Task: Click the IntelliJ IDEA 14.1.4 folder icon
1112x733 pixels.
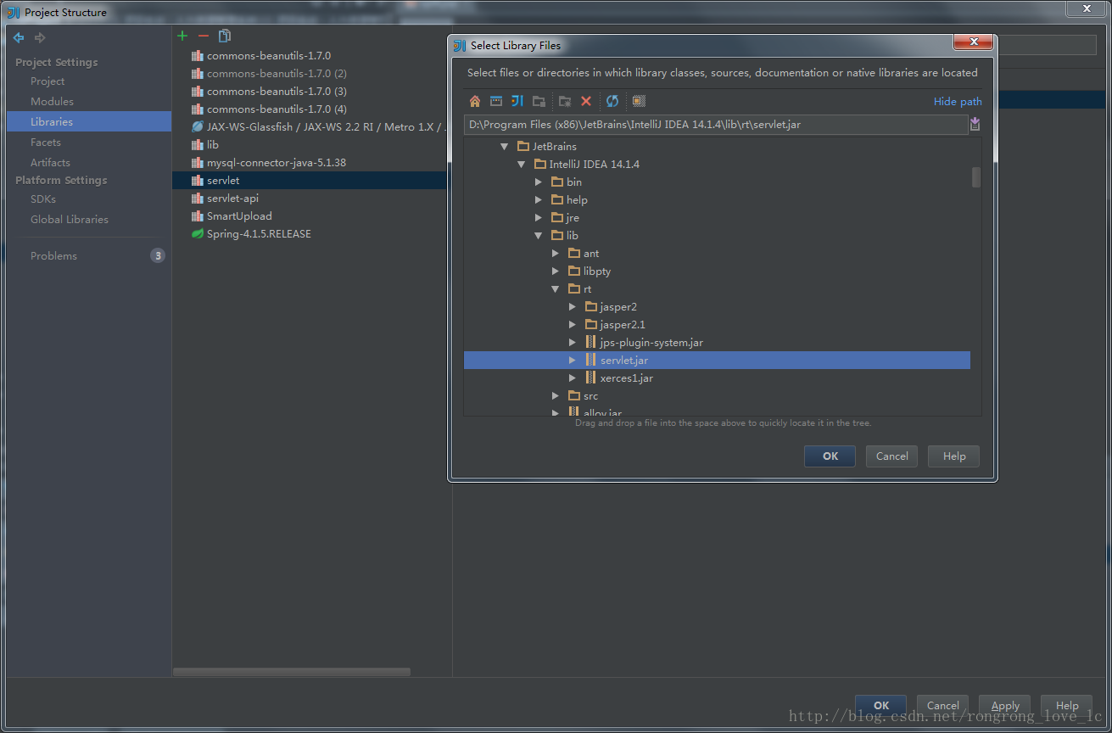Action: (x=540, y=165)
